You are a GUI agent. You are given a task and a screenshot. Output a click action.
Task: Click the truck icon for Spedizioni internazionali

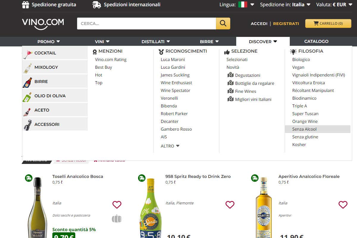tap(96, 5)
